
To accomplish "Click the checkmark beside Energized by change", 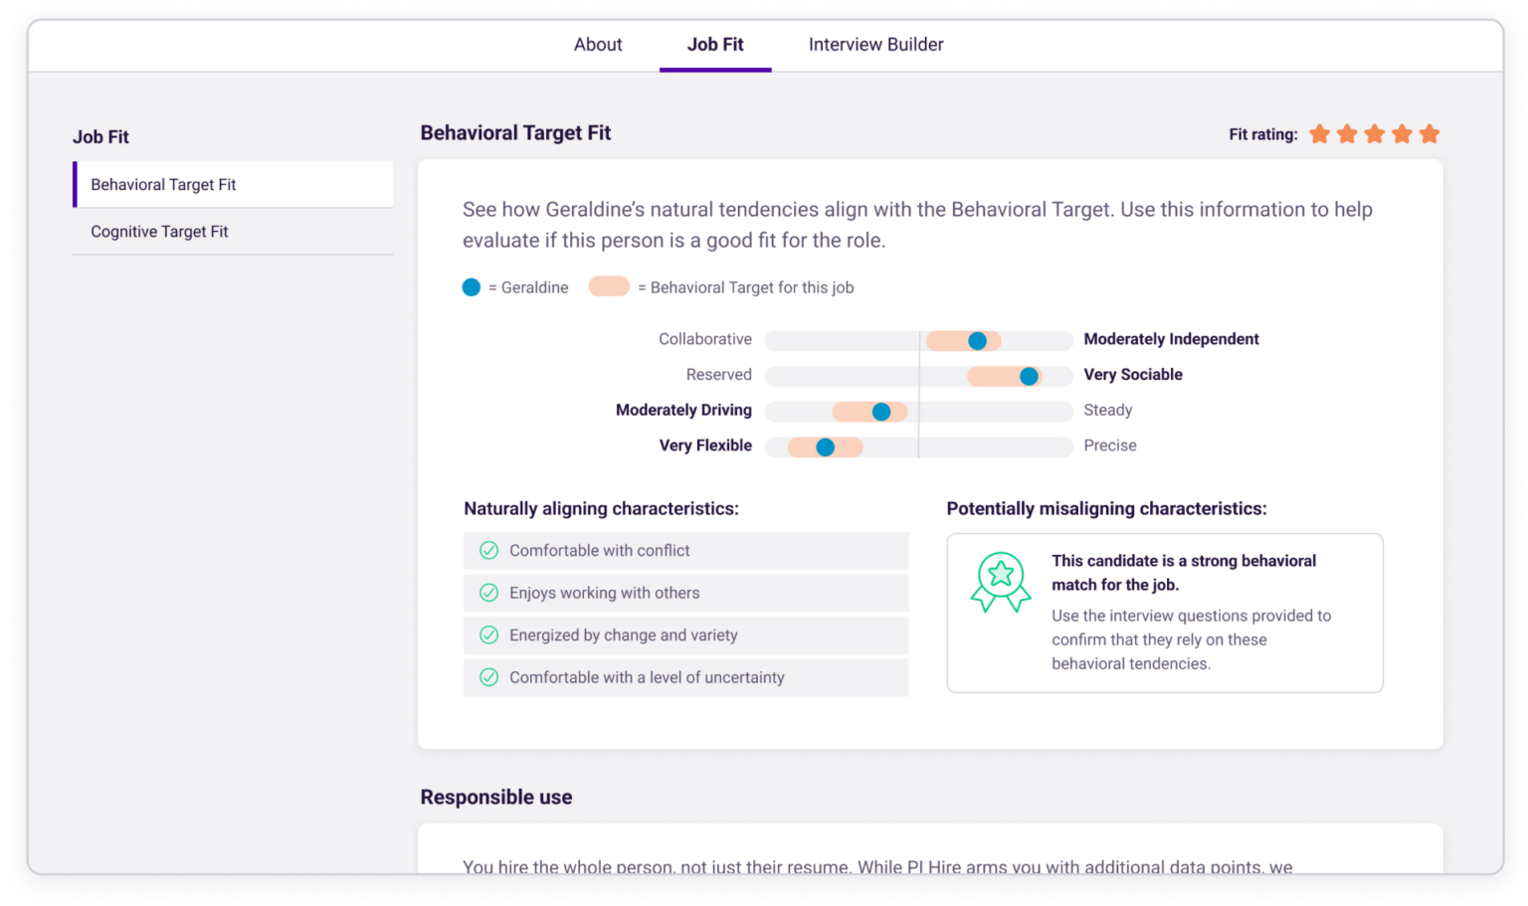I will (x=488, y=634).
